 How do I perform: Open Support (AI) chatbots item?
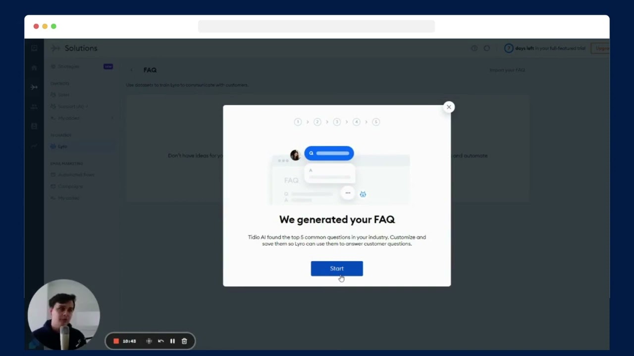(x=70, y=106)
